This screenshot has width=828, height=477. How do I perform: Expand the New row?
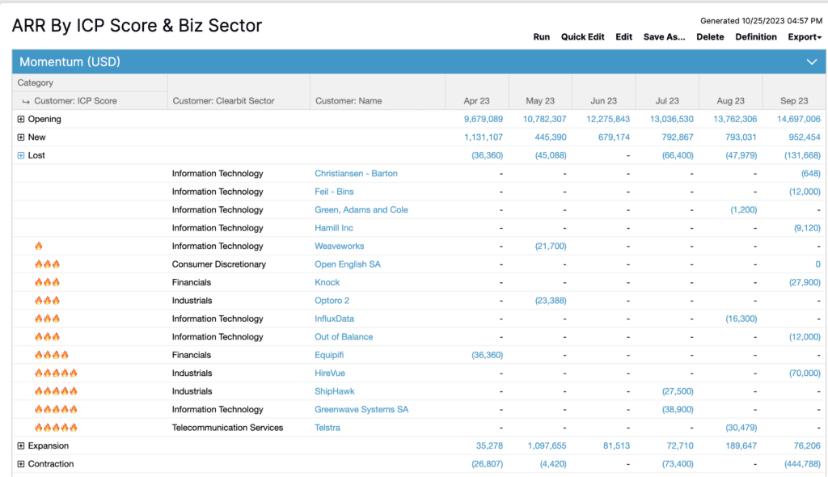(20, 137)
